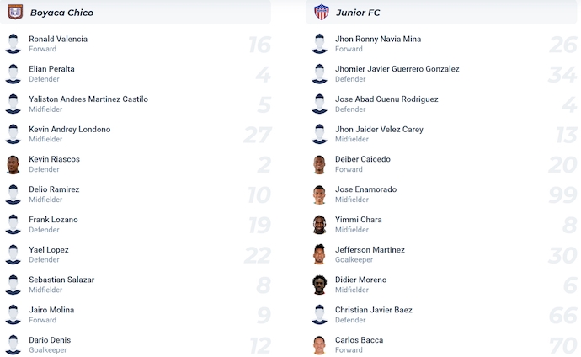The image size is (581, 357).
Task: Click Kevin Andrey Londono's name
Action: pyautogui.click(x=70, y=130)
